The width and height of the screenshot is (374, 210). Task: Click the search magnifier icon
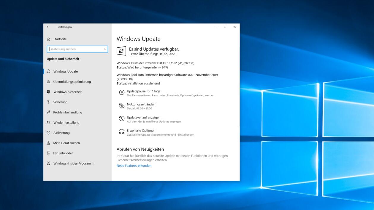105,49
